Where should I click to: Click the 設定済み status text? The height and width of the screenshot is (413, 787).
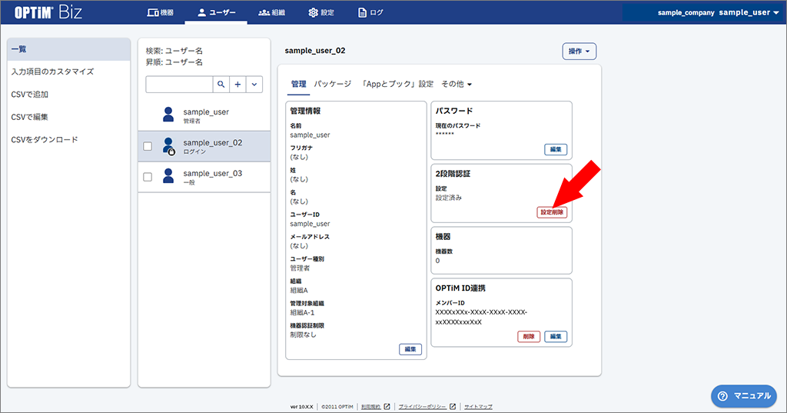point(449,198)
